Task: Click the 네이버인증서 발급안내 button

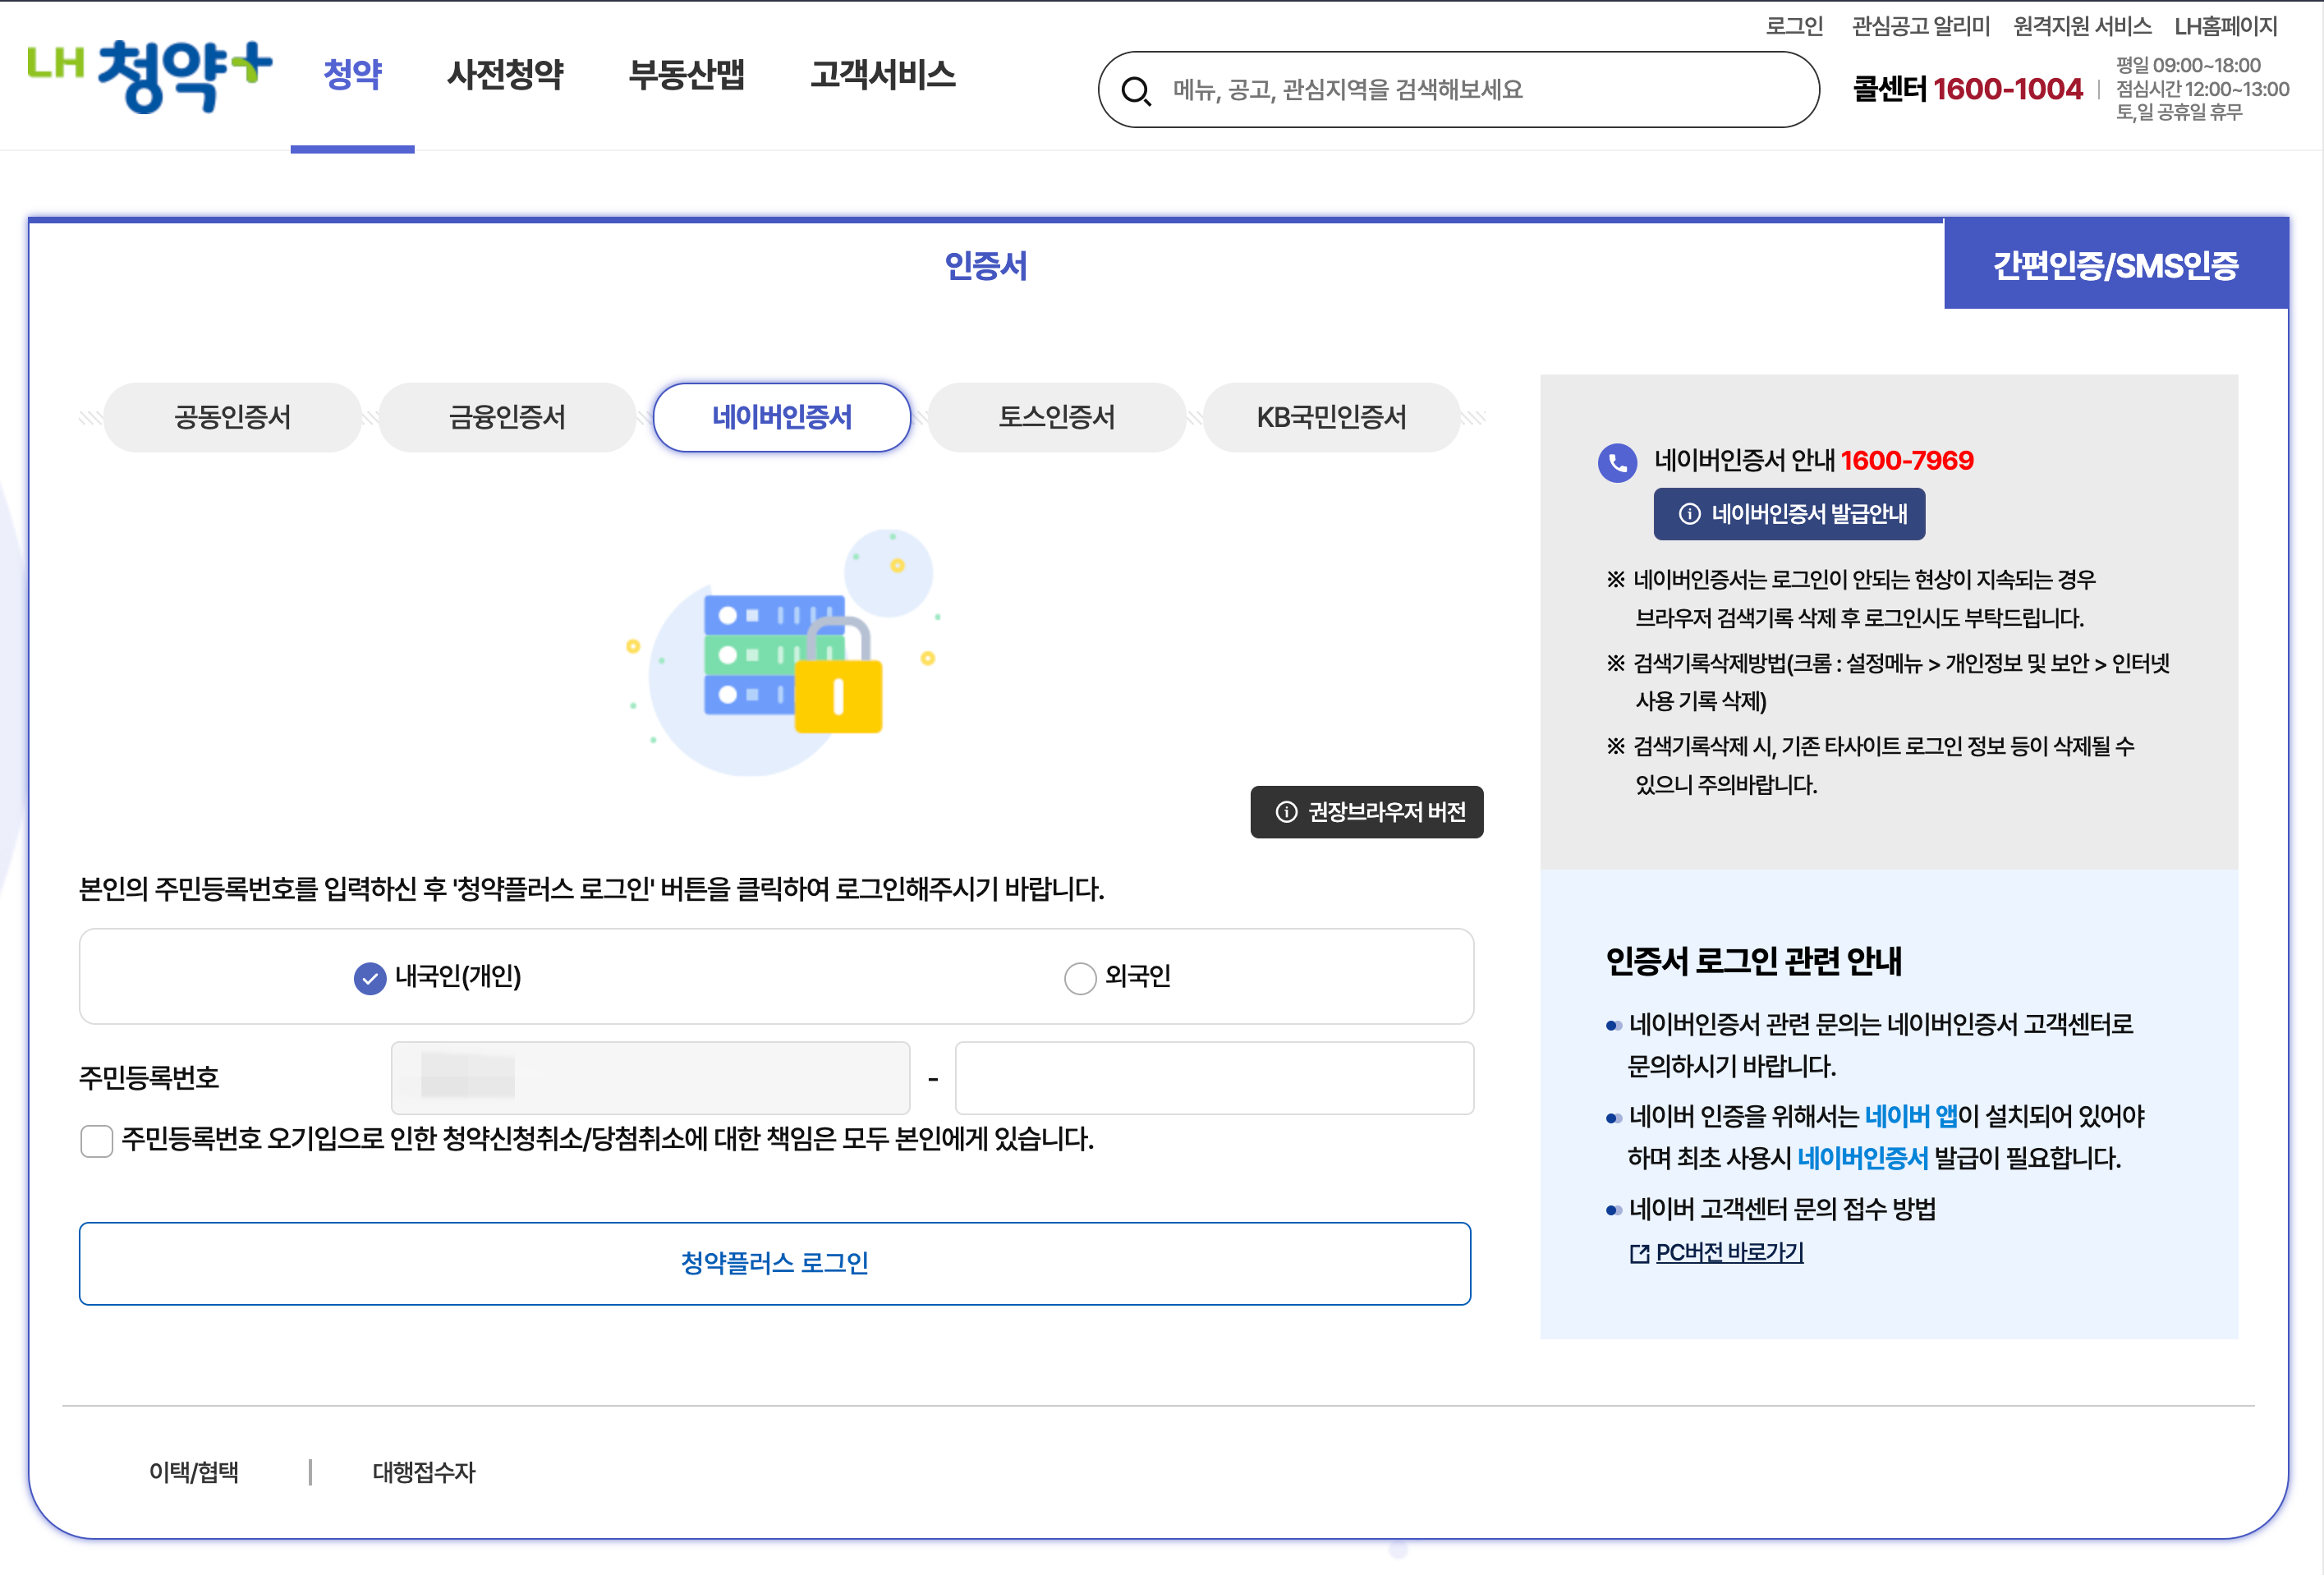Action: (1789, 514)
